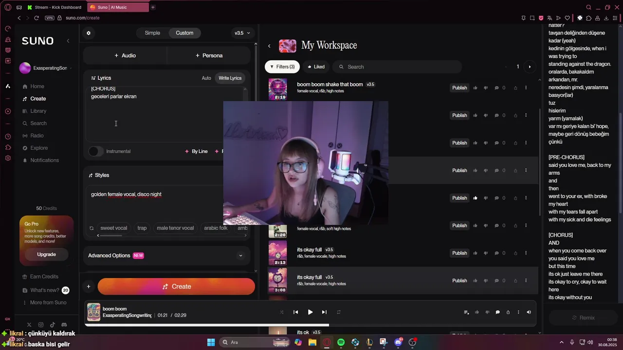The image size is (623, 350).
Task: Collapse the Suno sidebar with the arrow
Action: pos(68,41)
